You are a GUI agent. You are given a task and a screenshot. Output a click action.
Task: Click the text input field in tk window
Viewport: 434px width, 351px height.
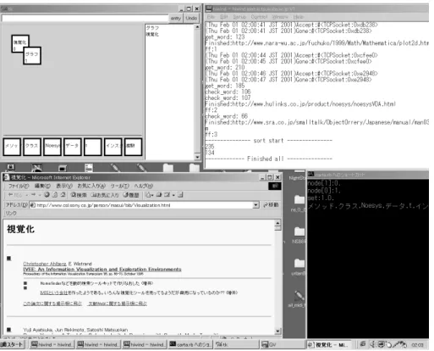tap(85, 18)
